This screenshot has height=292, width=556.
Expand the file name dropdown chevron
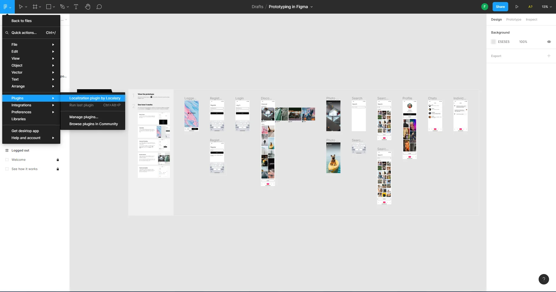point(312,7)
